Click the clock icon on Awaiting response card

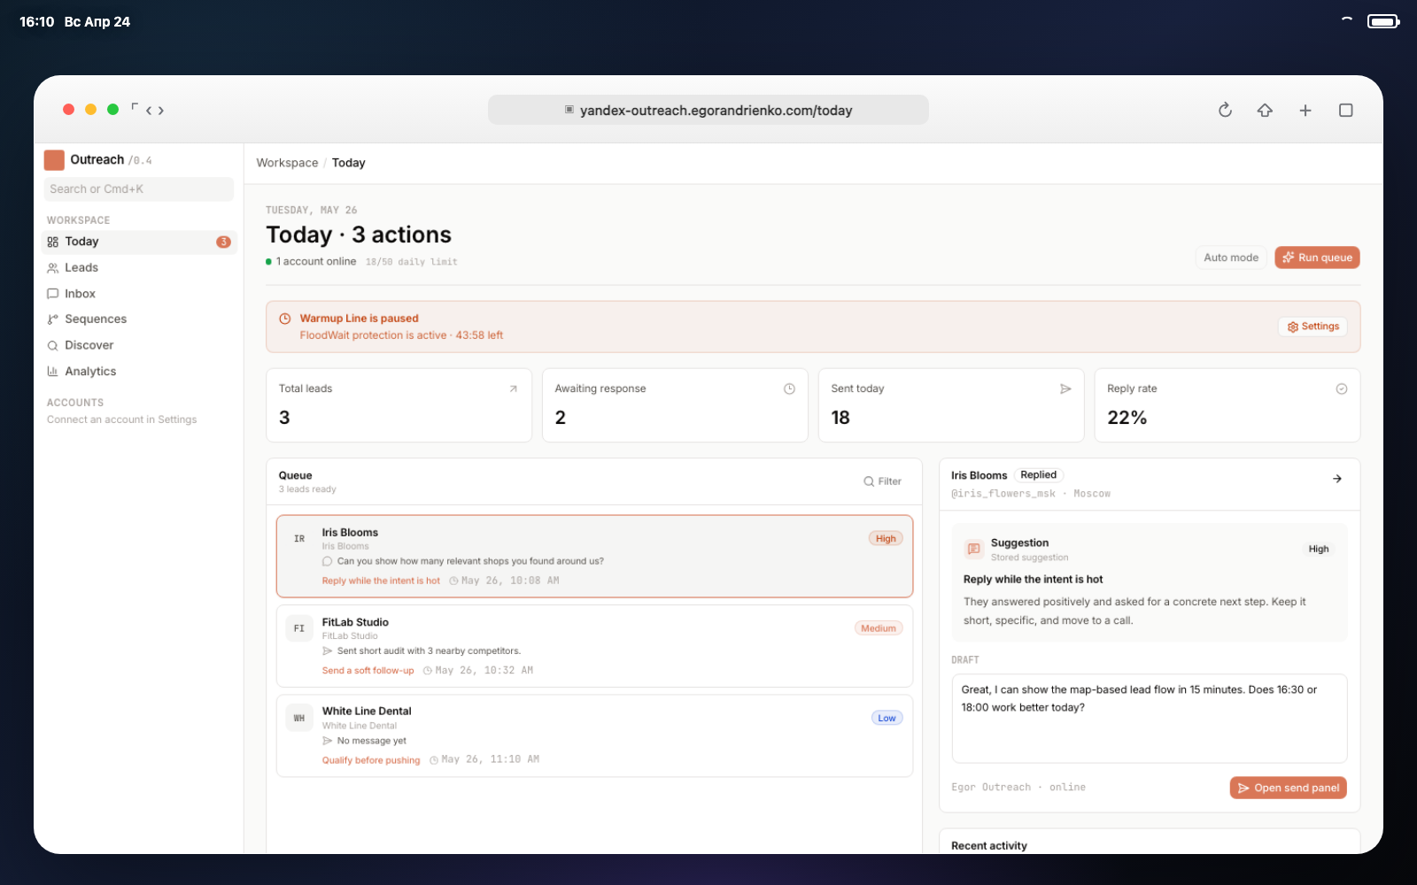point(789,389)
